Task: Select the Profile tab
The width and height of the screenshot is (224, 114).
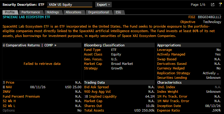Action: [10, 12]
